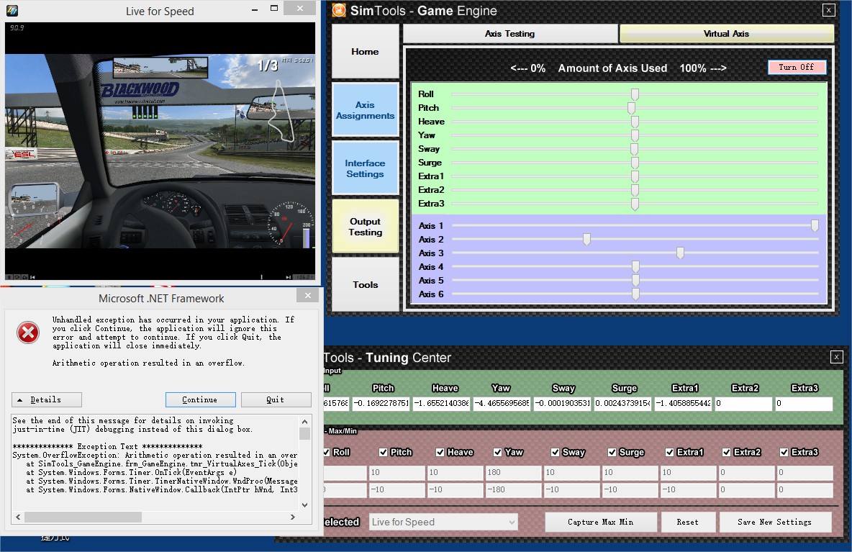Click Quit in the .NET Framework dialog
The width and height of the screenshot is (852, 552).
(276, 400)
